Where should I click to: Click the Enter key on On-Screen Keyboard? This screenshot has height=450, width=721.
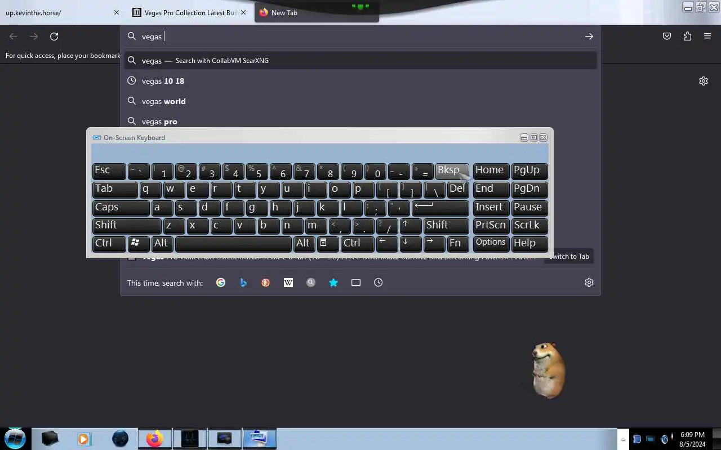(x=440, y=208)
